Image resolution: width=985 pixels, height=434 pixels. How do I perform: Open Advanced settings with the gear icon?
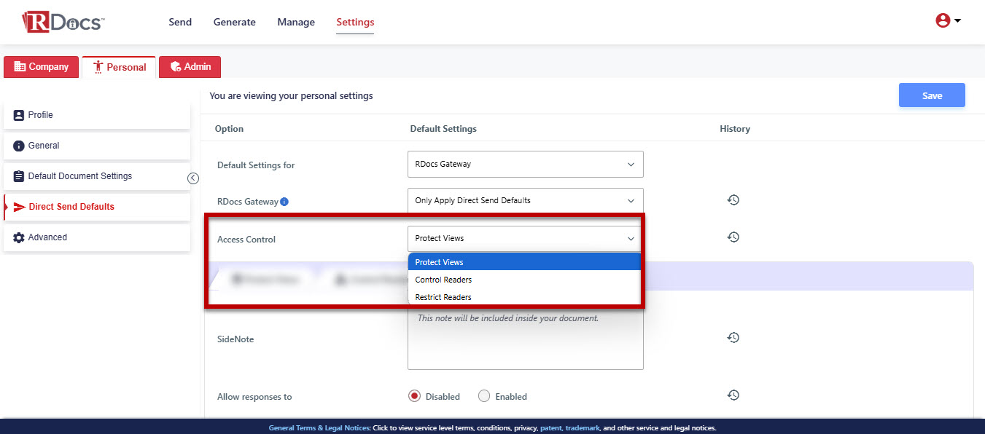97,237
